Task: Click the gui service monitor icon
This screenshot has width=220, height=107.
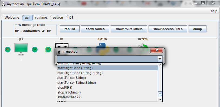Action: pos(21,49)
